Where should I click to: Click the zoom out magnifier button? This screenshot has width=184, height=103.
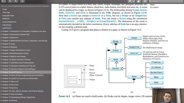pos(10,1)
